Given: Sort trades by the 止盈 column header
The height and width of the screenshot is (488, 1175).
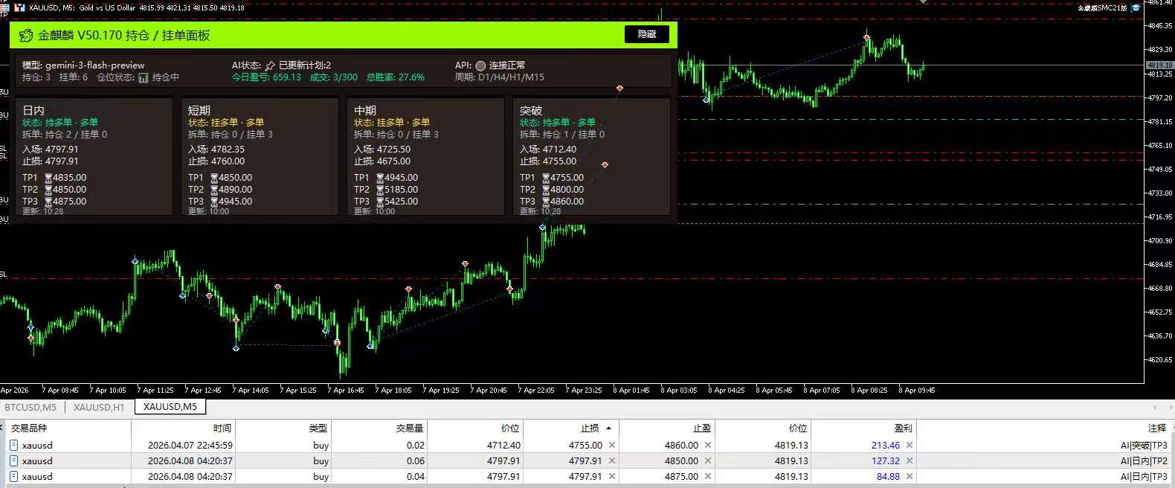Looking at the screenshot, I should 667,428.
